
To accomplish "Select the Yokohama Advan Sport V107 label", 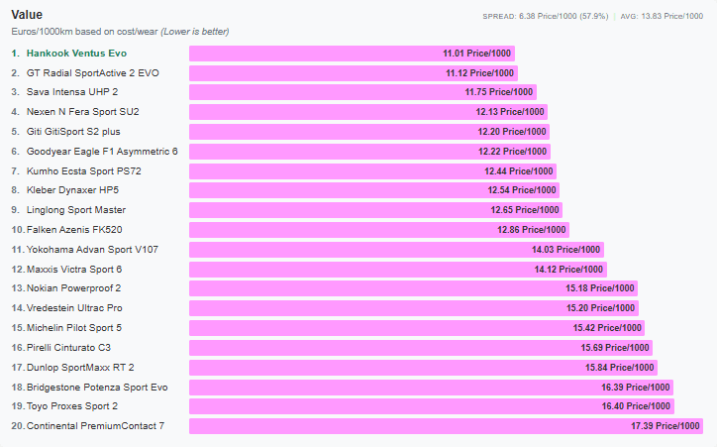I will 92,250.
